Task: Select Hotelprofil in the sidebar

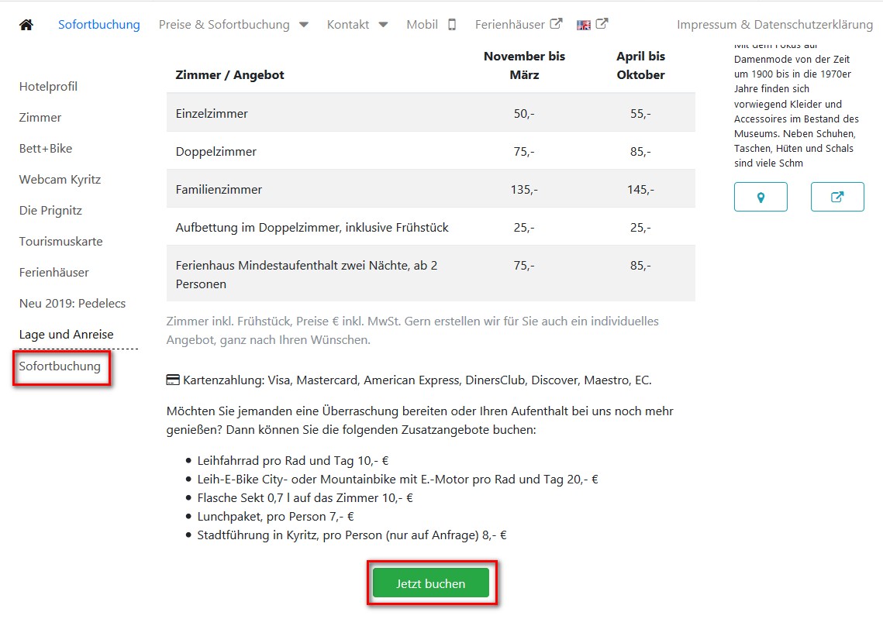Action: click(48, 86)
